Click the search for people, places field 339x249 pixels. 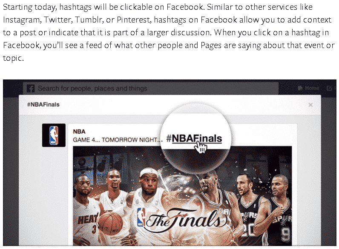pos(151,88)
